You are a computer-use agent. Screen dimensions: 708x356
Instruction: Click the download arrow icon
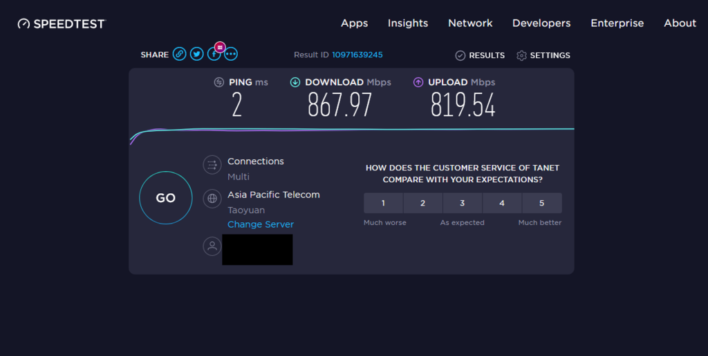[295, 82]
